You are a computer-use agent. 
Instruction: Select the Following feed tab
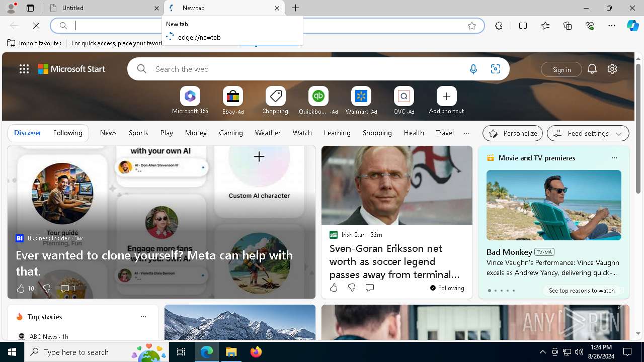point(67,133)
